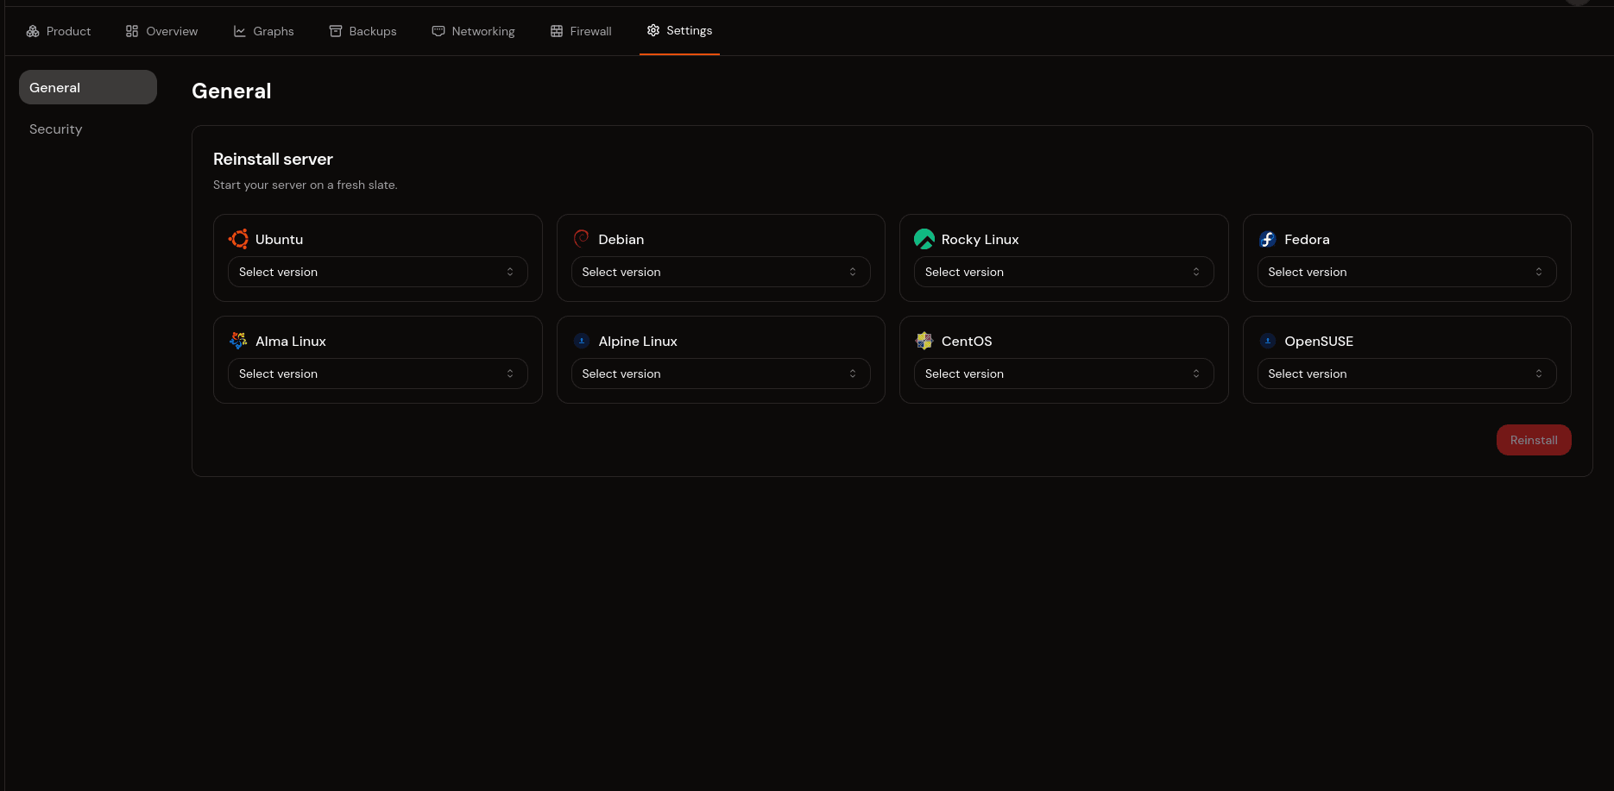Click the Alpine Linux logo
This screenshot has width=1614, height=791.
coord(582,341)
